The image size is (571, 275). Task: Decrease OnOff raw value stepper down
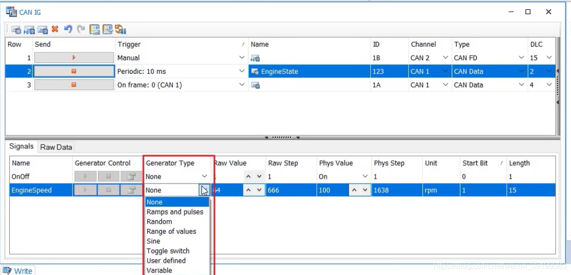click(x=259, y=176)
